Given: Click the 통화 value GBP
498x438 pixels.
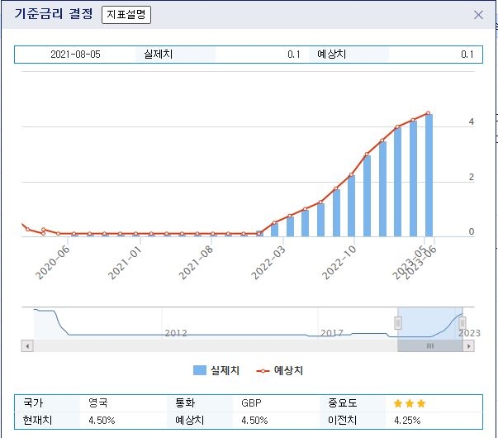Looking at the screenshot, I should (x=251, y=403).
